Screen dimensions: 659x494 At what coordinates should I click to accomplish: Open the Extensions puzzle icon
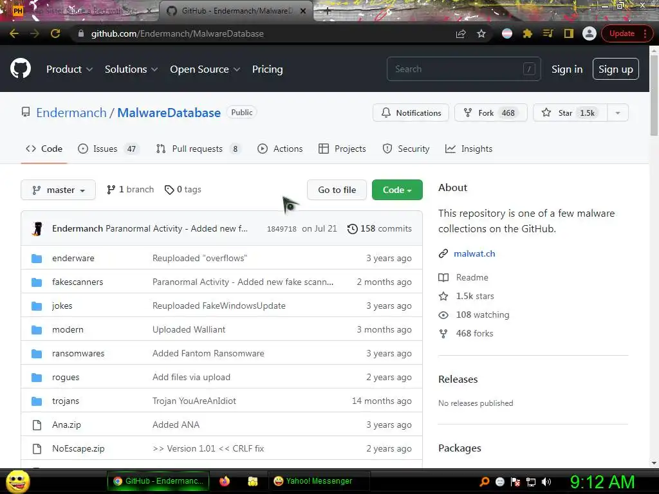click(527, 33)
